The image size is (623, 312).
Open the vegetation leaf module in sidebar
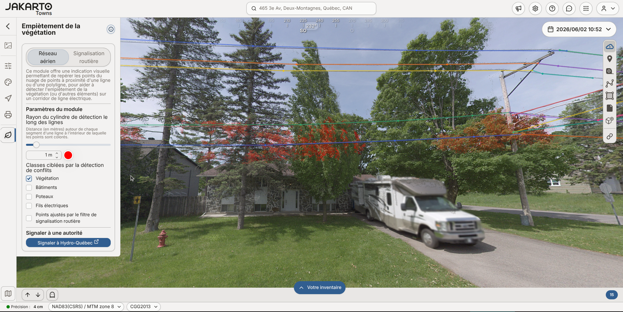[x=8, y=135]
